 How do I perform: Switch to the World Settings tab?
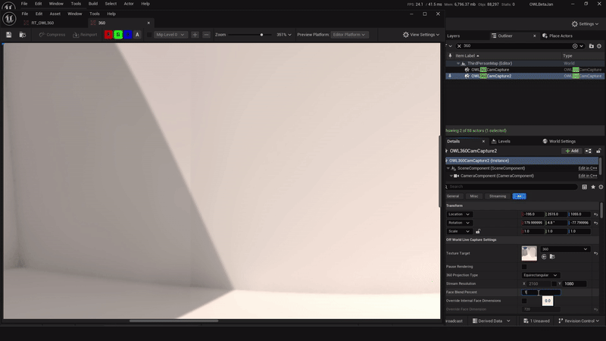[558, 141]
